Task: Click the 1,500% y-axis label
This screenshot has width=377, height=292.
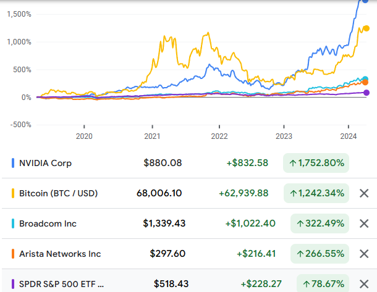Action: click(19, 14)
